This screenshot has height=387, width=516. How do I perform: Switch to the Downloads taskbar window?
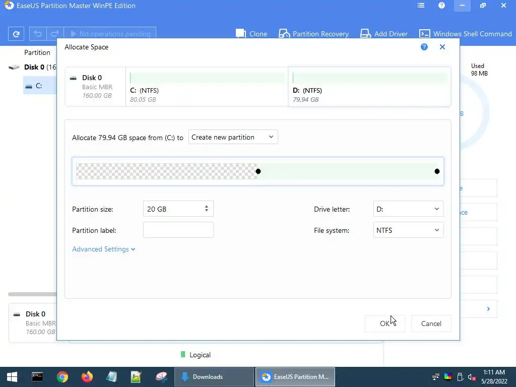tap(214, 377)
